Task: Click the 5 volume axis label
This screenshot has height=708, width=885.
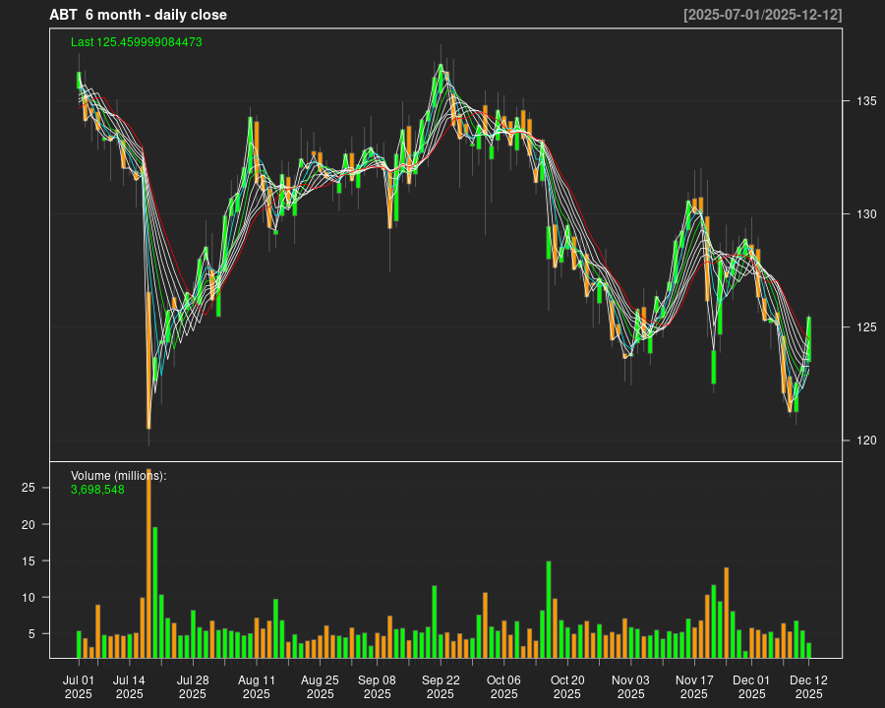Action: pyautogui.click(x=32, y=634)
